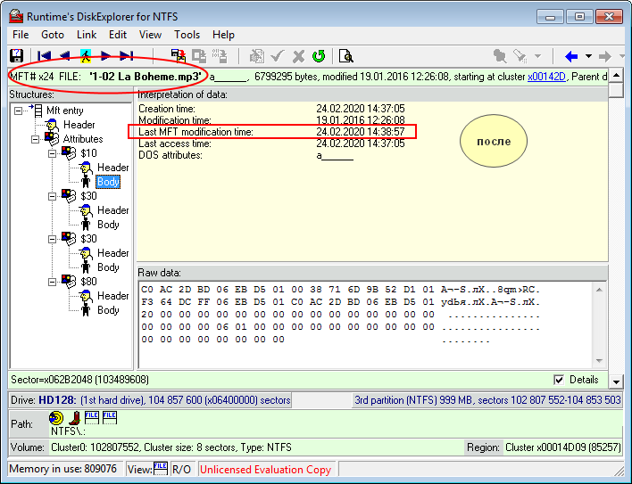
Task: Click the View FILE icon in status bar
Action: [160, 469]
